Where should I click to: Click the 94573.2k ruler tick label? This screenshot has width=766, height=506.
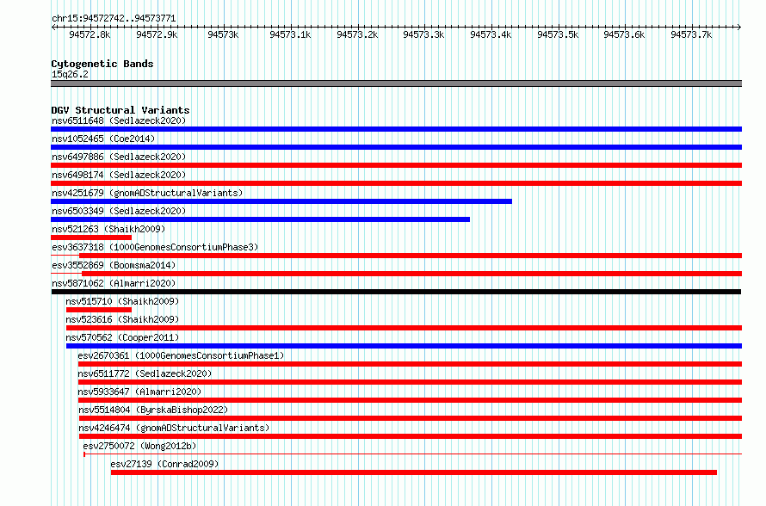pos(357,34)
